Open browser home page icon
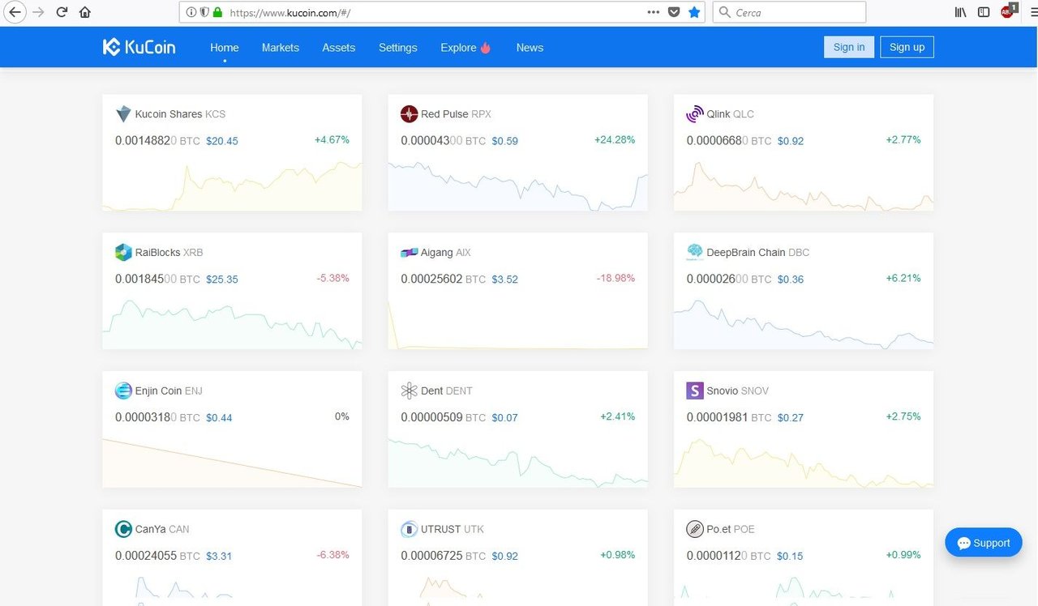Viewport: 1038px width, 606px height. pos(85,12)
